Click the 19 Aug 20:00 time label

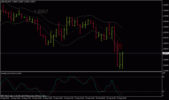(x=58, y=98)
